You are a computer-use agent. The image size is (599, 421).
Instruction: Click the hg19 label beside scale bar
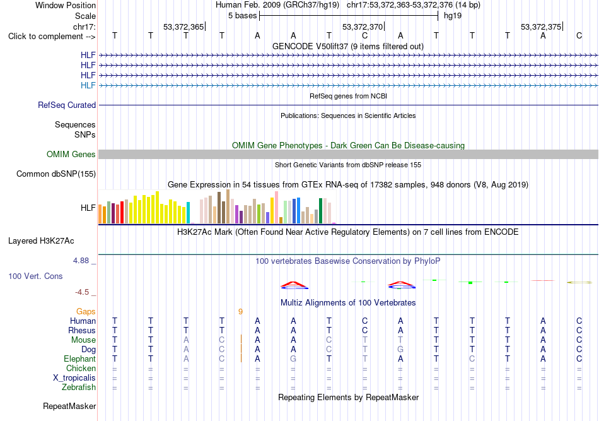point(453,16)
